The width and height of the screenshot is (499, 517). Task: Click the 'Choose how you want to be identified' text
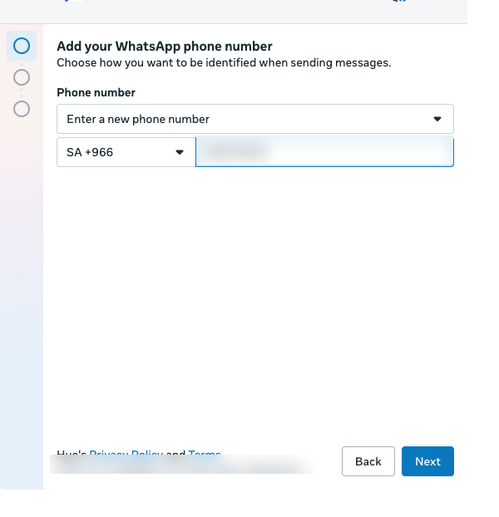pyautogui.click(x=224, y=62)
